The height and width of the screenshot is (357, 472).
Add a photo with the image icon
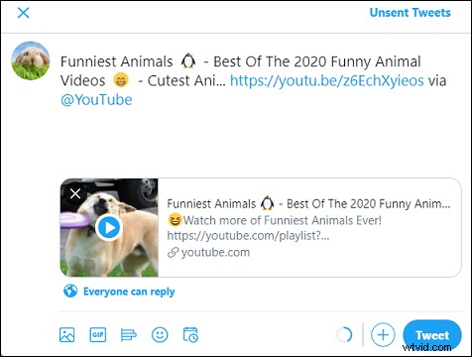[67, 334]
